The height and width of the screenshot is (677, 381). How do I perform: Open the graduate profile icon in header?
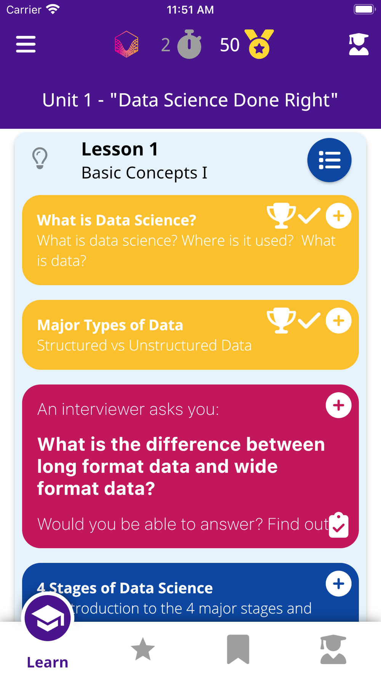coord(359,45)
